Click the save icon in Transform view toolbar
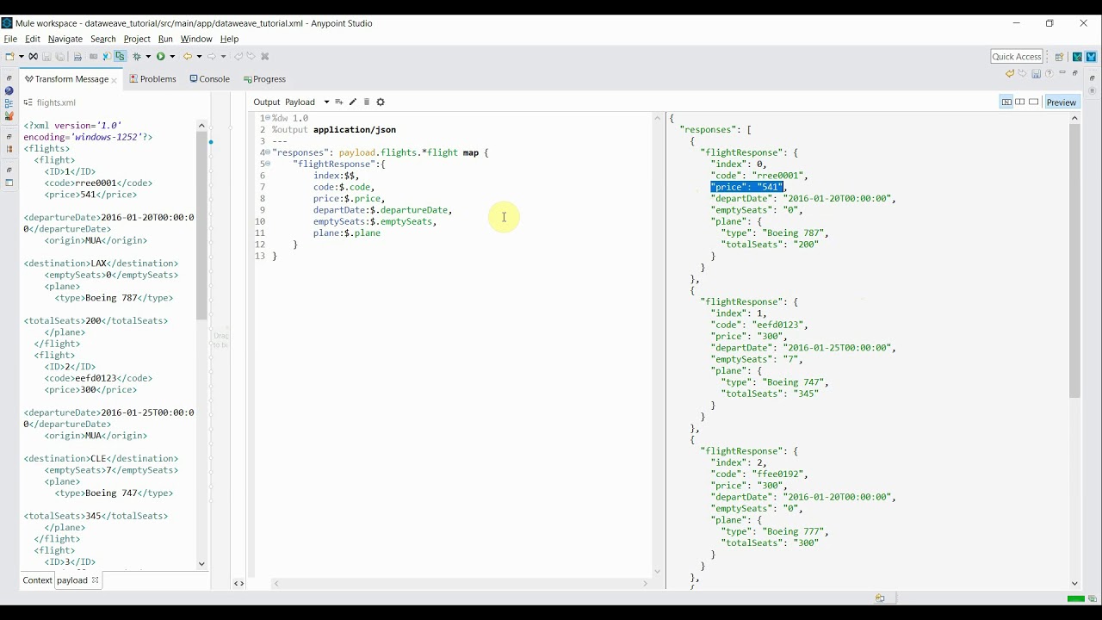The height and width of the screenshot is (620, 1102). point(1036,74)
